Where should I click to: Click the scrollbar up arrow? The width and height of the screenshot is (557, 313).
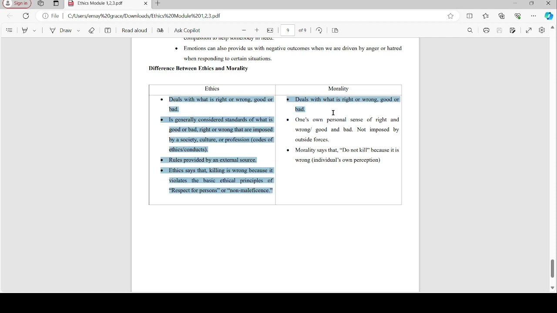coord(553,28)
